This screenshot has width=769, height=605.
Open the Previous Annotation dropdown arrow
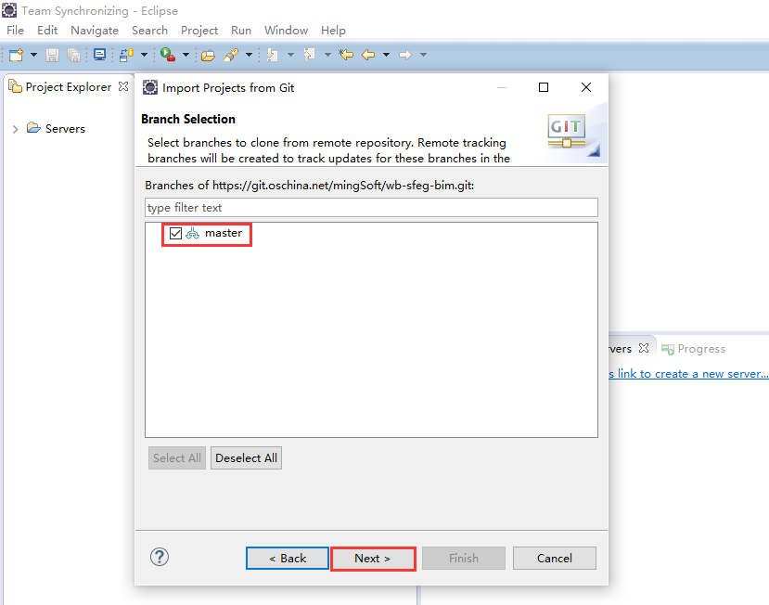coord(327,55)
